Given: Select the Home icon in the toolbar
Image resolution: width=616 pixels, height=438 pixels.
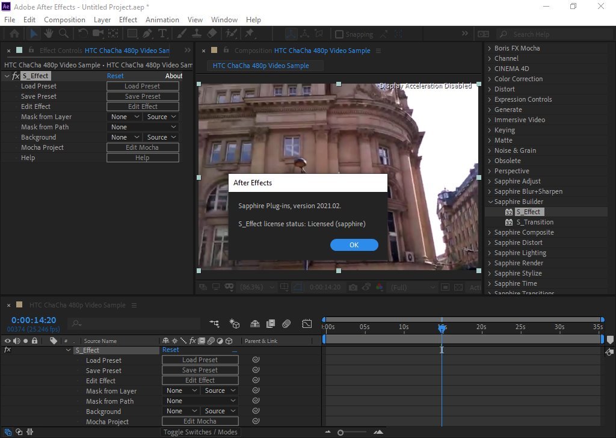Looking at the screenshot, I should [x=14, y=34].
